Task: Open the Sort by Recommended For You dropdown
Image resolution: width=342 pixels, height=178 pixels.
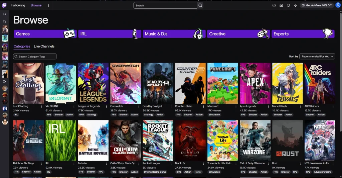Action: coord(317,56)
